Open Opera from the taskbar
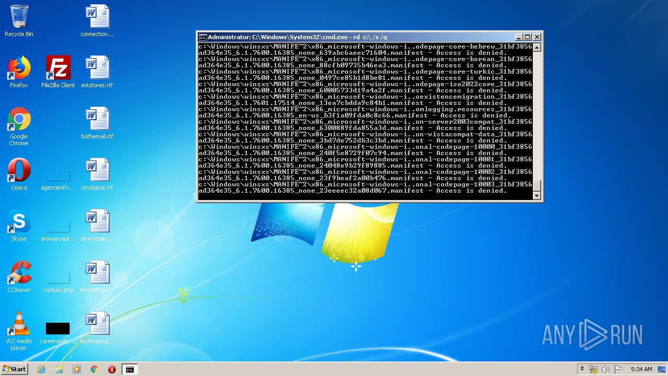 click(x=112, y=369)
